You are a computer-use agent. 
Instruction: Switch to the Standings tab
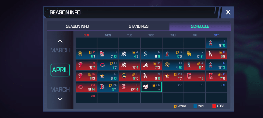(139, 26)
